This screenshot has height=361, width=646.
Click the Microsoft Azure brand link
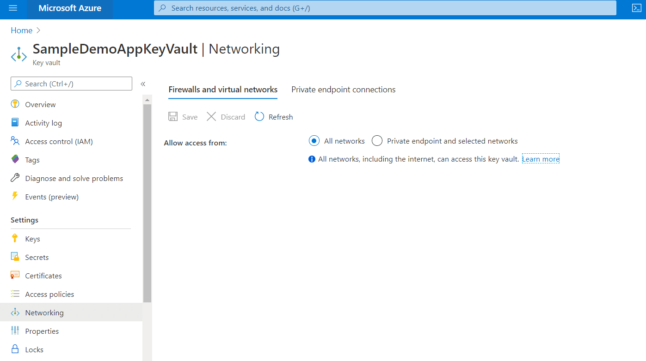70,8
